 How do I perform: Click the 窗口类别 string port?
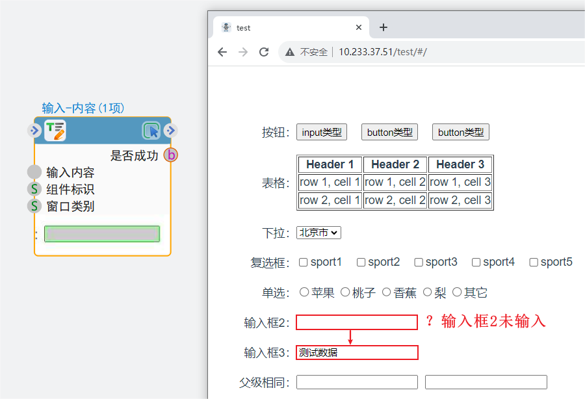tap(34, 206)
